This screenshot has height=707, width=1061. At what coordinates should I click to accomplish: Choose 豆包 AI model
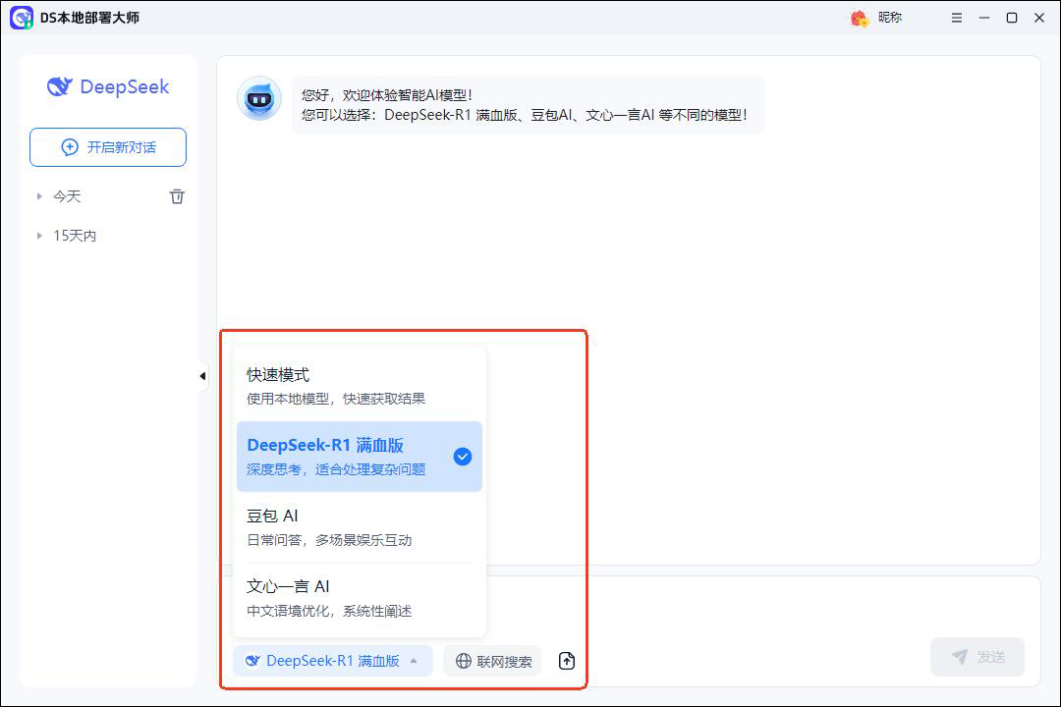(x=360, y=527)
